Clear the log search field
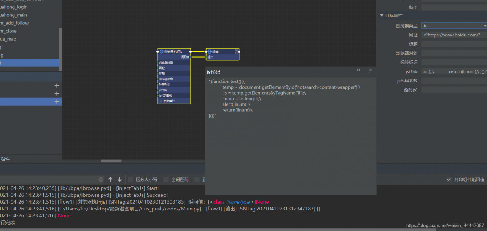 (x=100, y=179)
